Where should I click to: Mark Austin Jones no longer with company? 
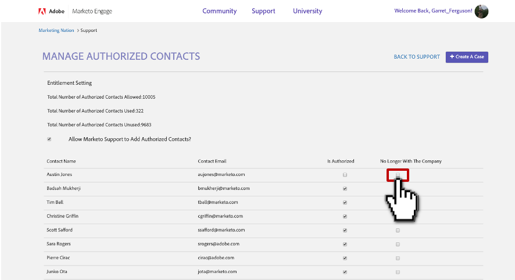tap(398, 175)
